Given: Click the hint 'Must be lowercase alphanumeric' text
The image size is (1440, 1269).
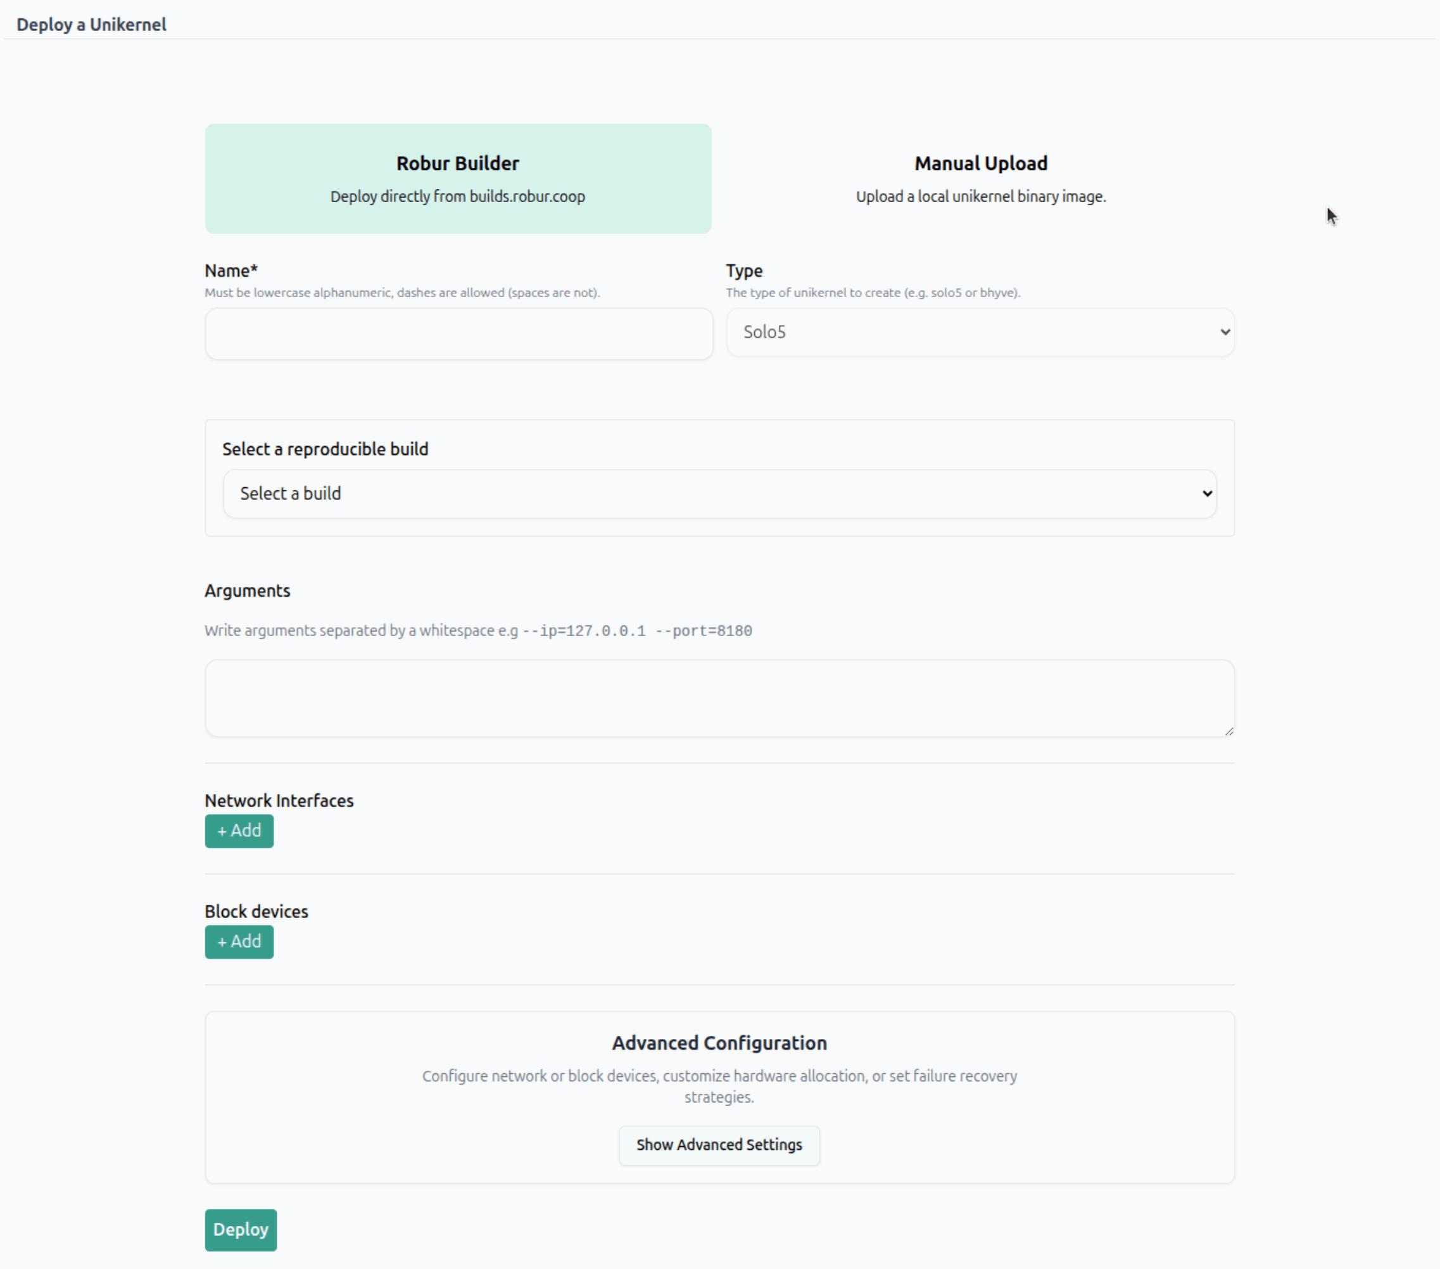Looking at the screenshot, I should click(402, 293).
